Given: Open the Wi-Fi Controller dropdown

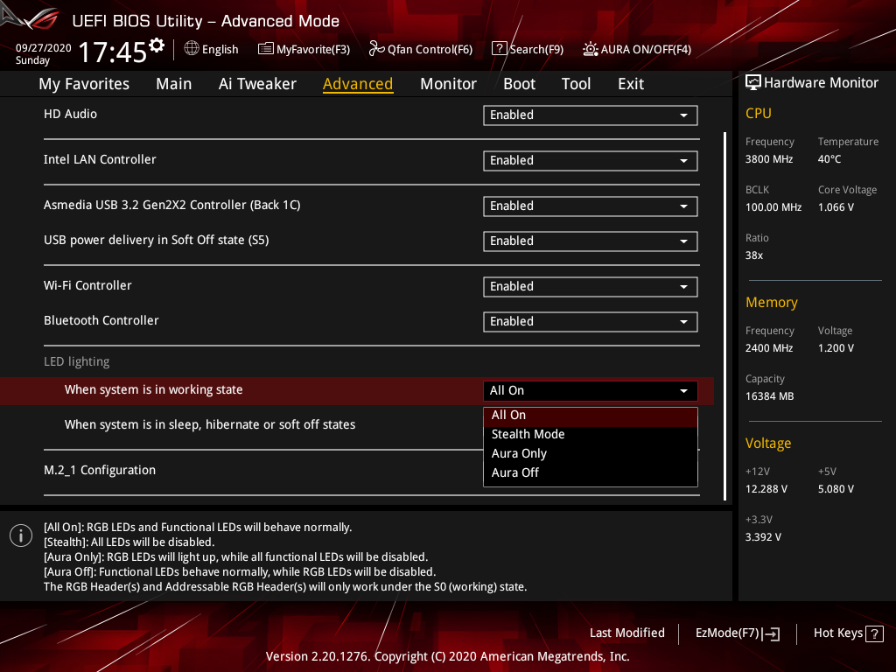Looking at the screenshot, I should click(x=591, y=287).
